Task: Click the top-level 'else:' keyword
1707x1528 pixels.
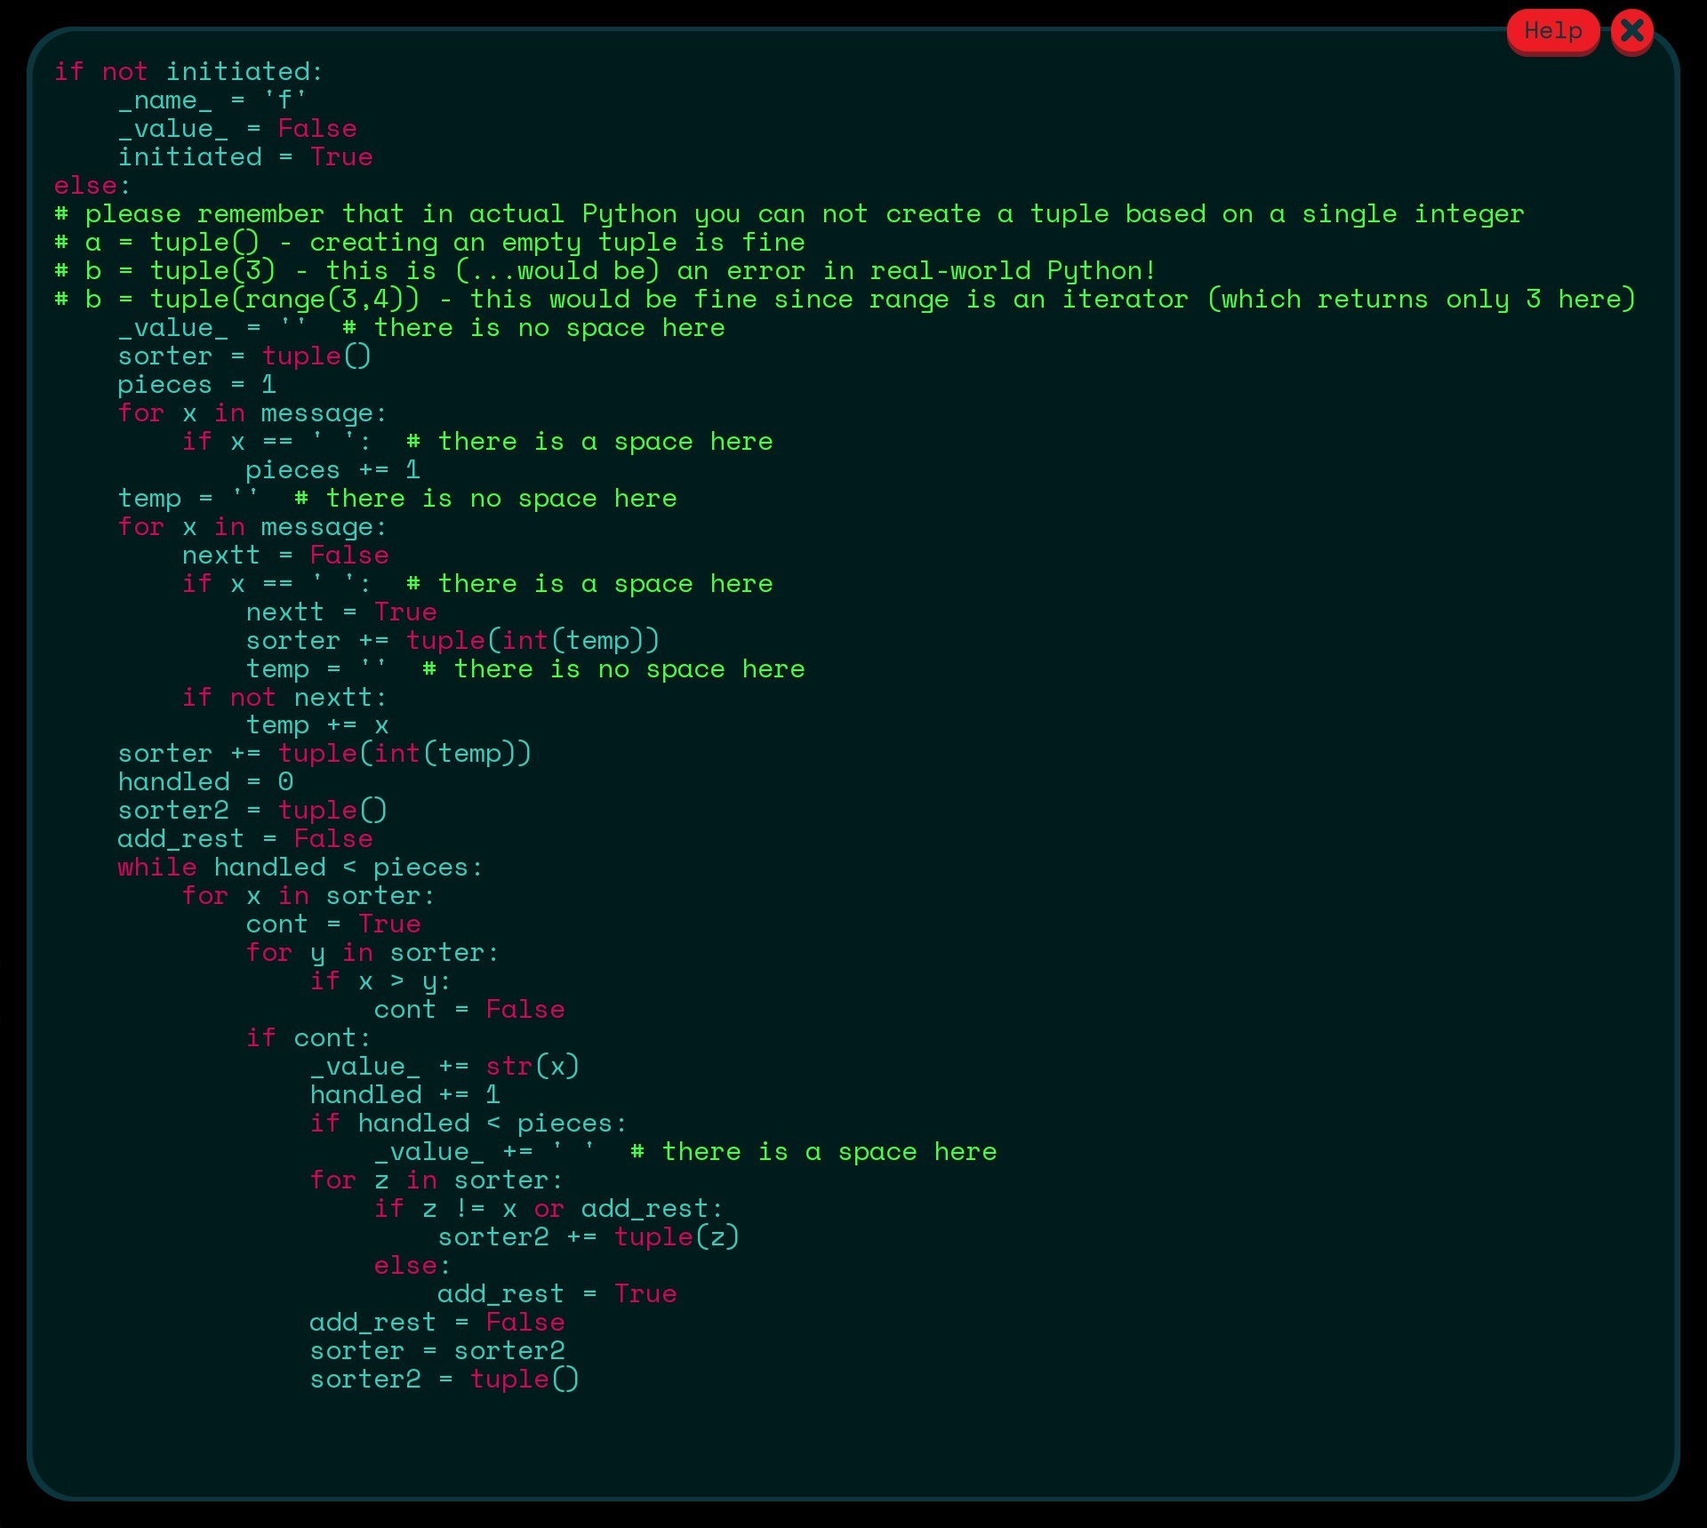Action: coord(91,186)
